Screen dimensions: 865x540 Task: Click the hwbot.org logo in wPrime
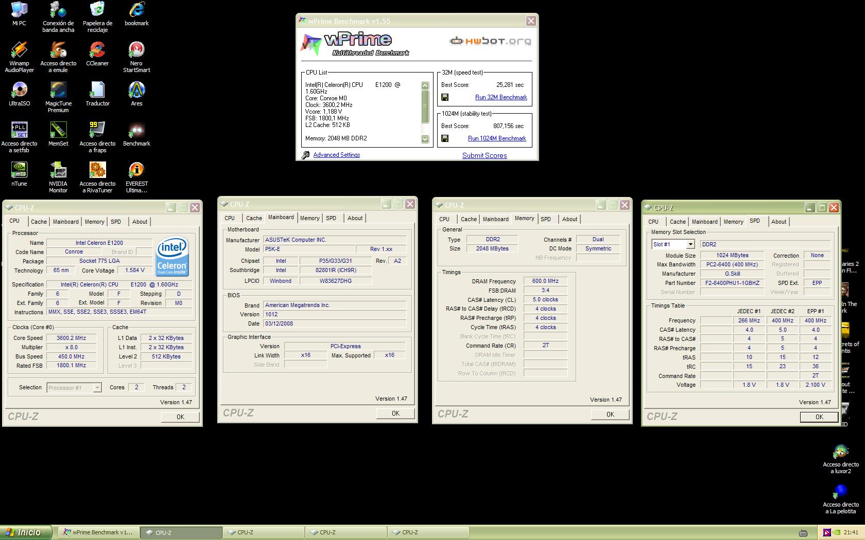tap(490, 41)
